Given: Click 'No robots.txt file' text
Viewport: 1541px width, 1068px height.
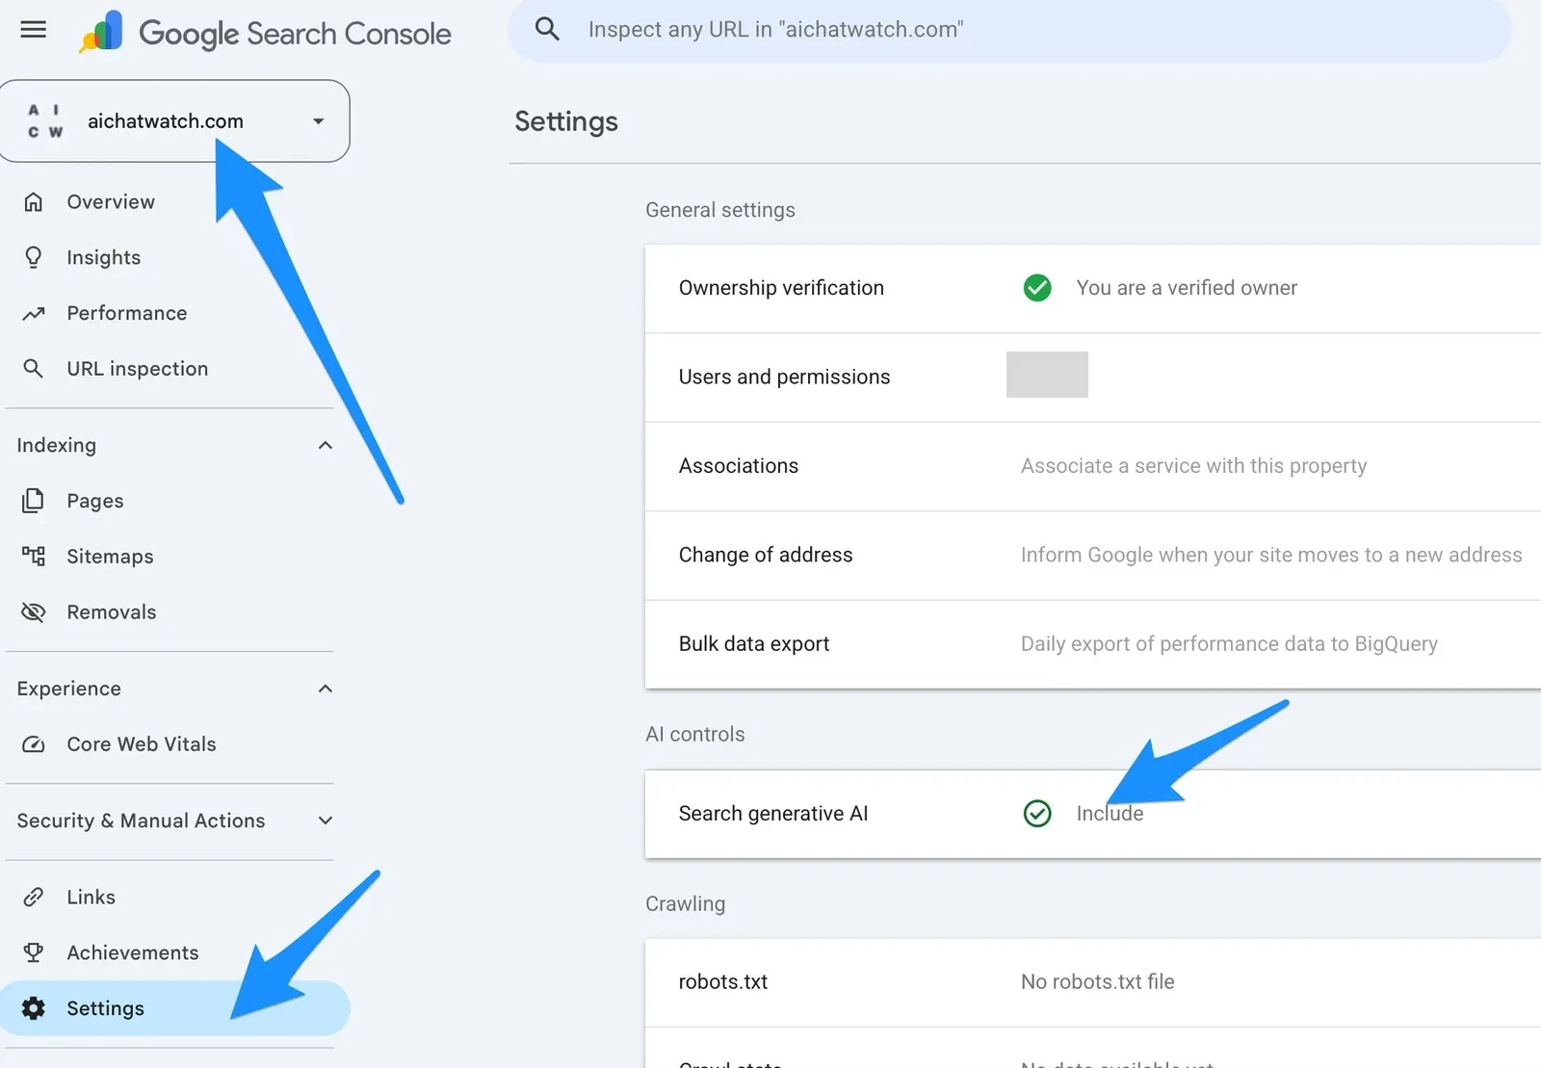Looking at the screenshot, I should 1098,982.
